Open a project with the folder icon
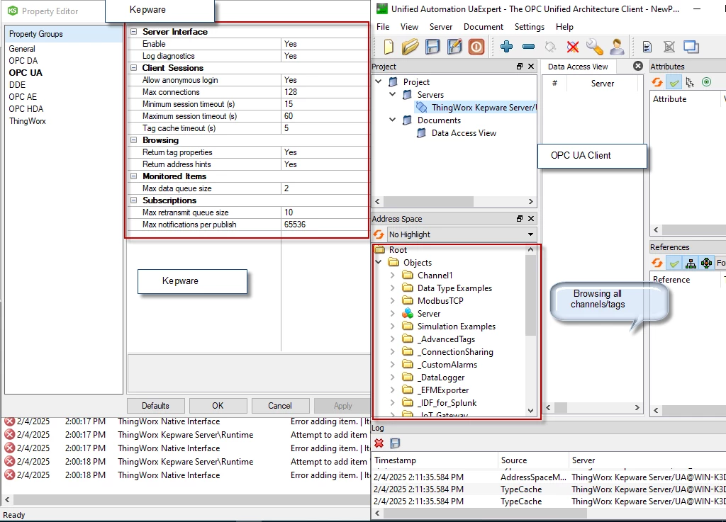The image size is (726, 522). (x=411, y=47)
